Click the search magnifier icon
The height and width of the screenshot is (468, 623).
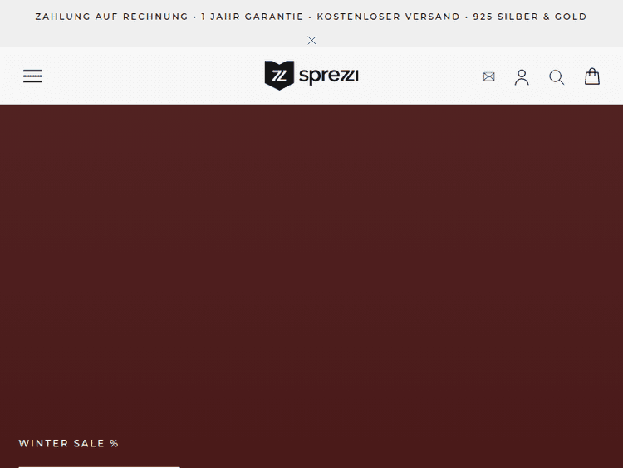click(x=557, y=77)
